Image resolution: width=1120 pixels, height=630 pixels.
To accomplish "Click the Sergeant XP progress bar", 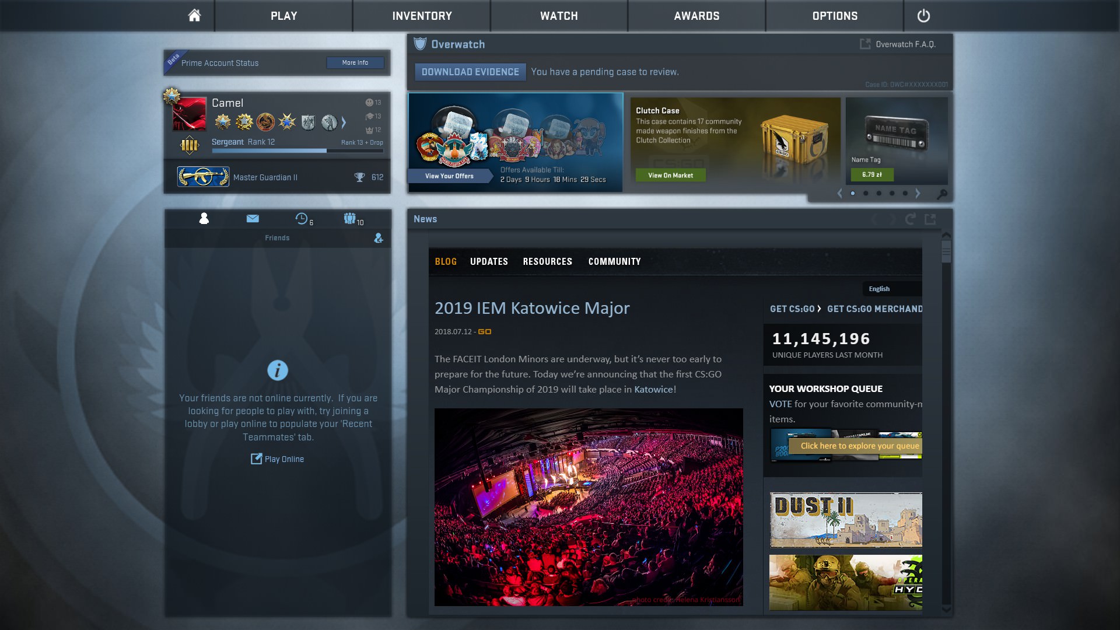I will tap(297, 150).
